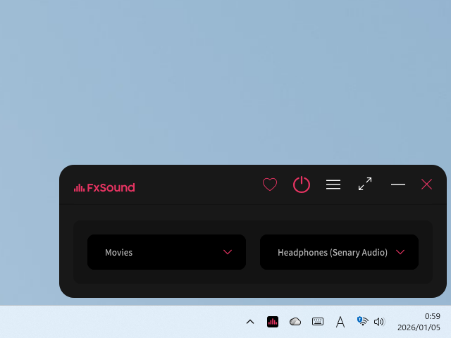
Task: Open the touch keyboard tray icon
Action: coord(318,322)
